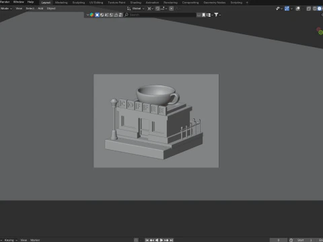
Task: Switch to the Animation workspace tab
Action: [152, 3]
